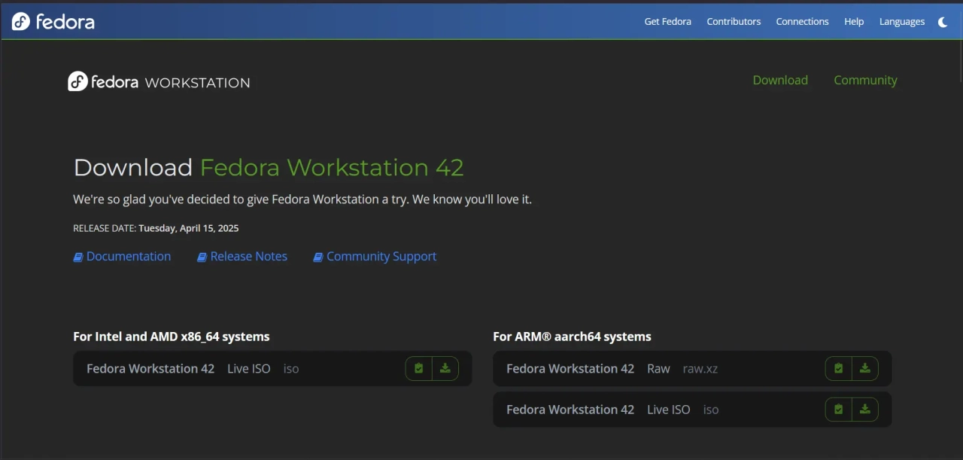Verify checksum for x86_64 Live ISO
Viewport: 963px width, 460px height.
pos(419,369)
